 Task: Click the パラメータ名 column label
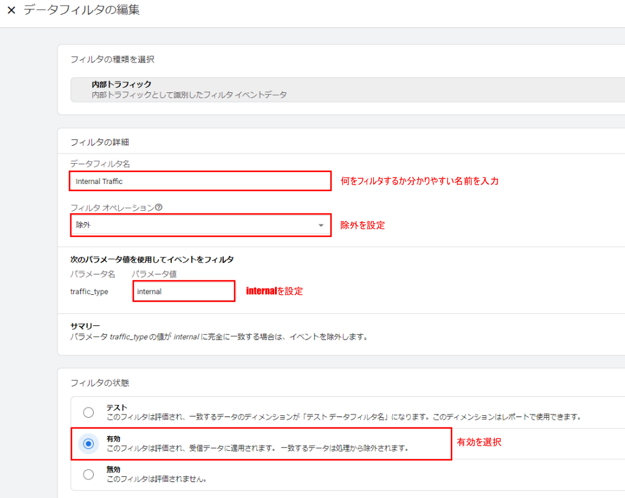[92, 274]
